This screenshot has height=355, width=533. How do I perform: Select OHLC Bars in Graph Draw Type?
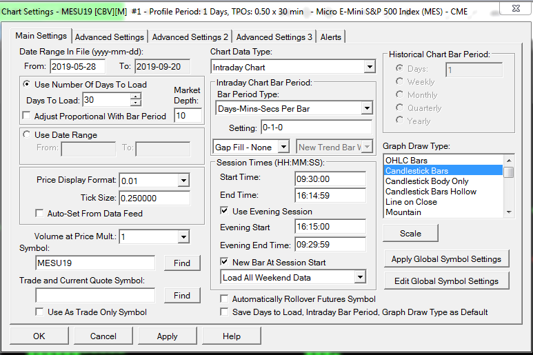443,161
